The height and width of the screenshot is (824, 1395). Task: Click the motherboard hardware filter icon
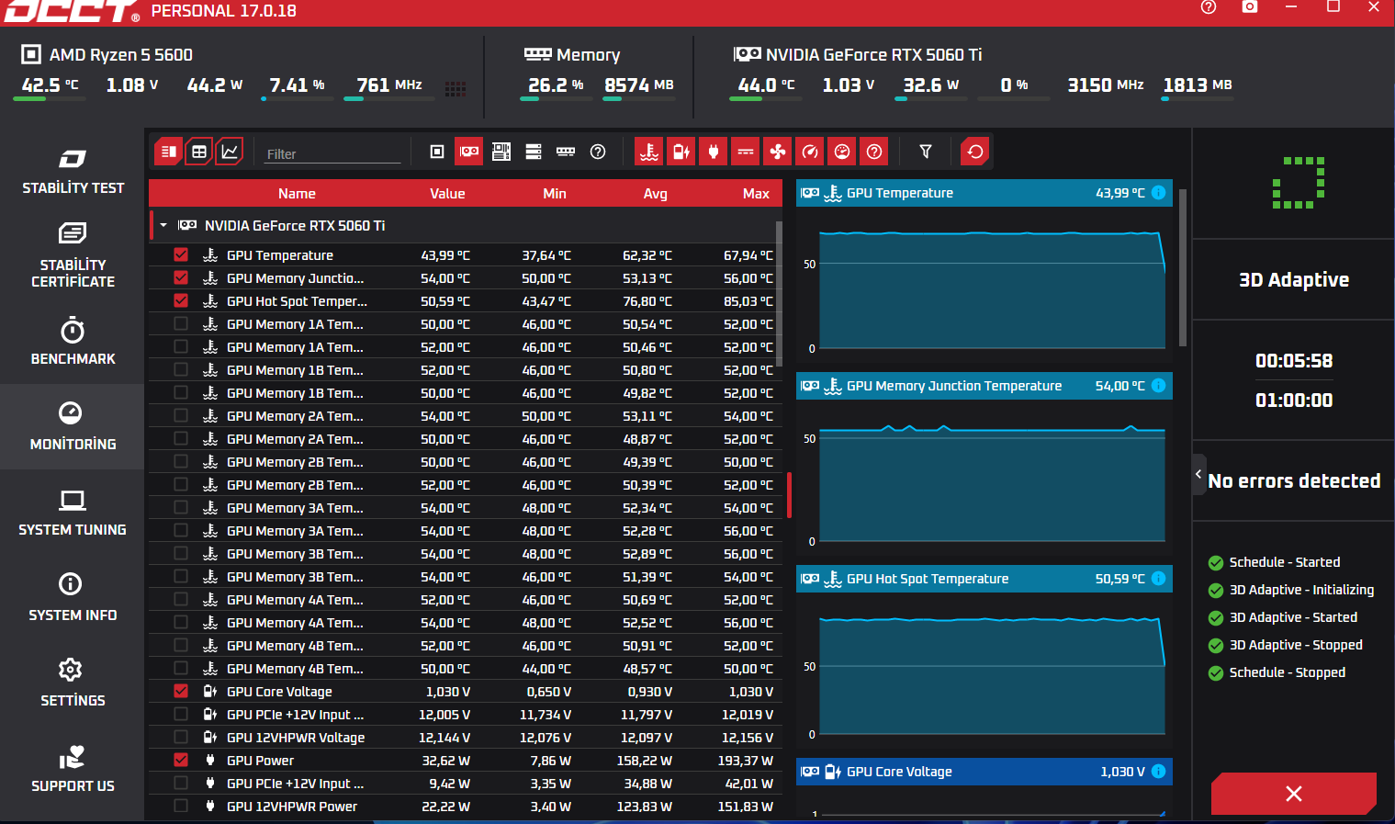(x=501, y=152)
